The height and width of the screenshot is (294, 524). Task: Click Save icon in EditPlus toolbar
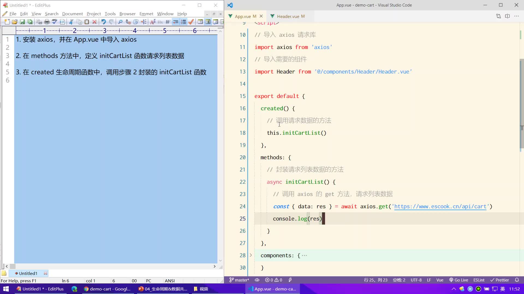tap(22, 22)
